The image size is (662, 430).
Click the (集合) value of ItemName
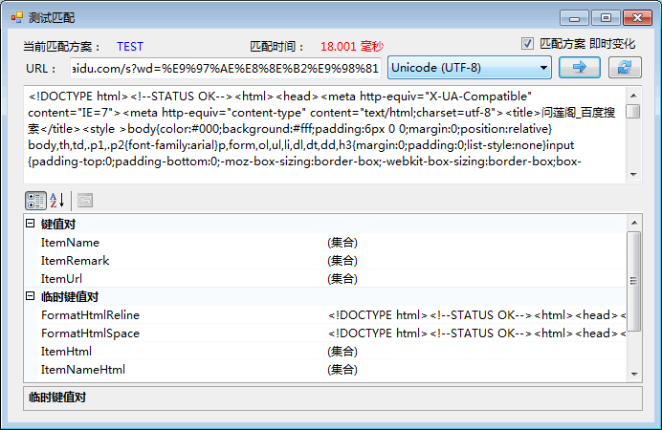(342, 243)
